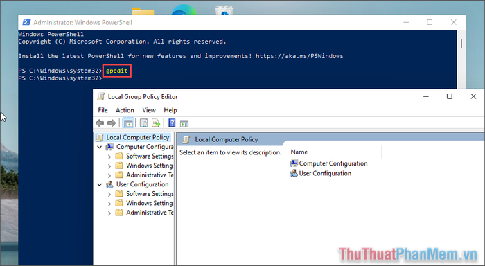485x266 pixels.
Task: Expand Software Settings under User Configuration
Action: 109,195
